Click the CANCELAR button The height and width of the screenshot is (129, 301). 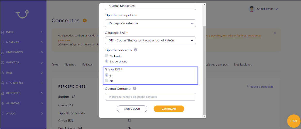[x=132, y=109]
